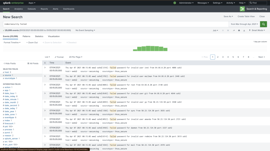
Task: Open the event info column header icon
Action: coord(45,63)
